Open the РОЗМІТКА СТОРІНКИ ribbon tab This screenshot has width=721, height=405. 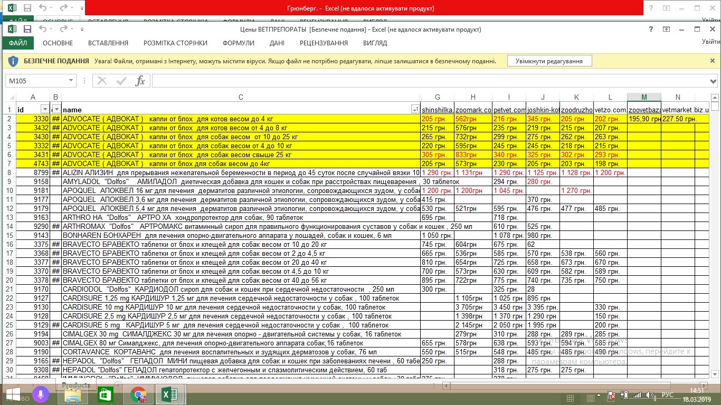point(175,43)
